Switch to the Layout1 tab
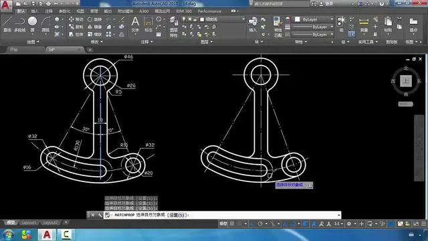Image resolution: width=428 pixels, height=241 pixels. (x=29, y=223)
